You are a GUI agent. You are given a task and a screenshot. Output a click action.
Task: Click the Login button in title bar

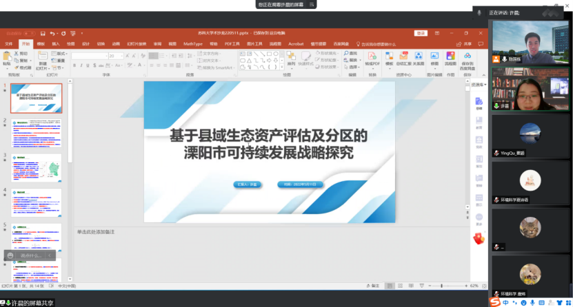click(x=421, y=33)
